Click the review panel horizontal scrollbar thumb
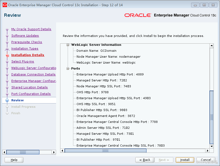 coord(105,151)
